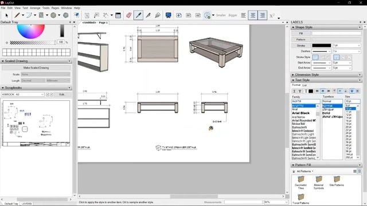Open the Tools menu
The height and width of the screenshot is (206, 367).
(x=46, y=7)
